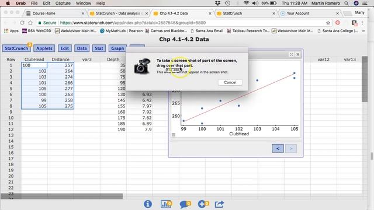The image size is (374, 210).
Task: Close the Chp 4.1-4.2 Data tab
Action: tap(210, 13)
